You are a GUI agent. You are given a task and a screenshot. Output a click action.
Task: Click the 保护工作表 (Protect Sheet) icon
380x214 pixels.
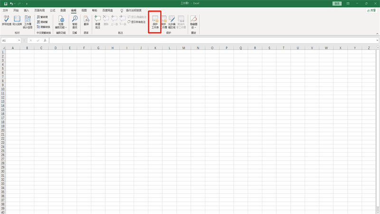[x=155, y=22]
